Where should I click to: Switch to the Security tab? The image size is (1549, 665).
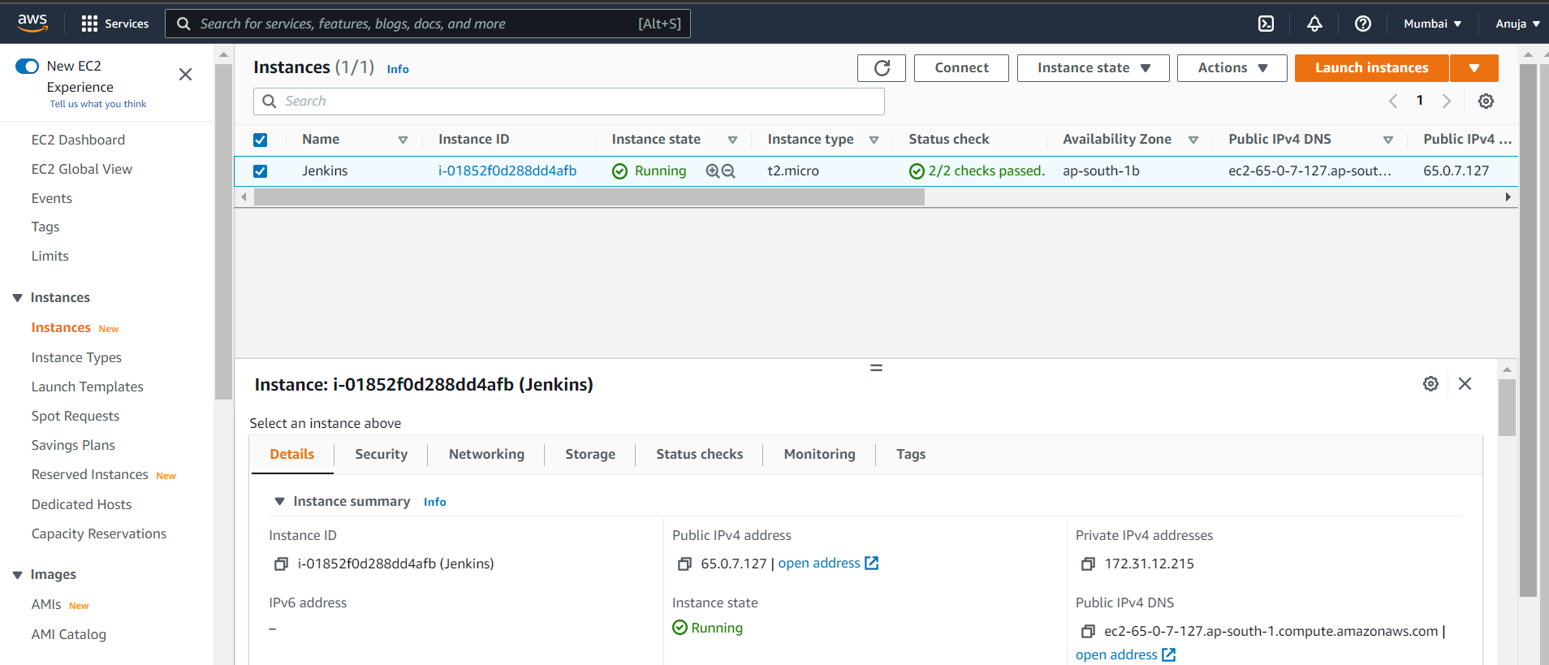pyautogui.click(x=382, y=454)
